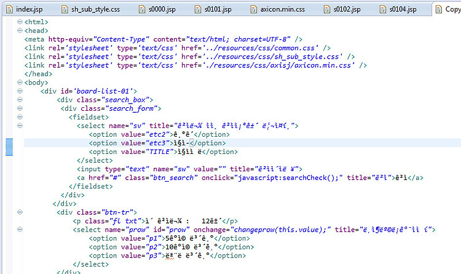This screenshot has width=461, height=274.
Task: Switch to the s0000.jsp tab
Action: (x=157, y=9)
